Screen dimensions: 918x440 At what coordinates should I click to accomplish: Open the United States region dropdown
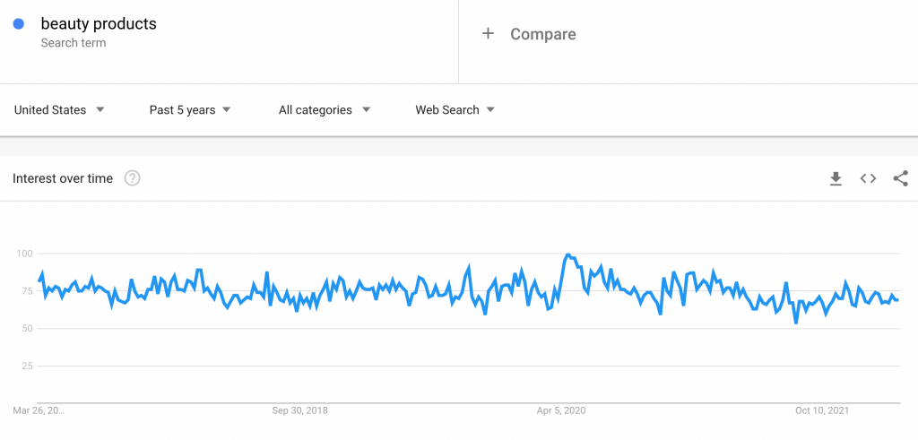(x=59, y=110)
